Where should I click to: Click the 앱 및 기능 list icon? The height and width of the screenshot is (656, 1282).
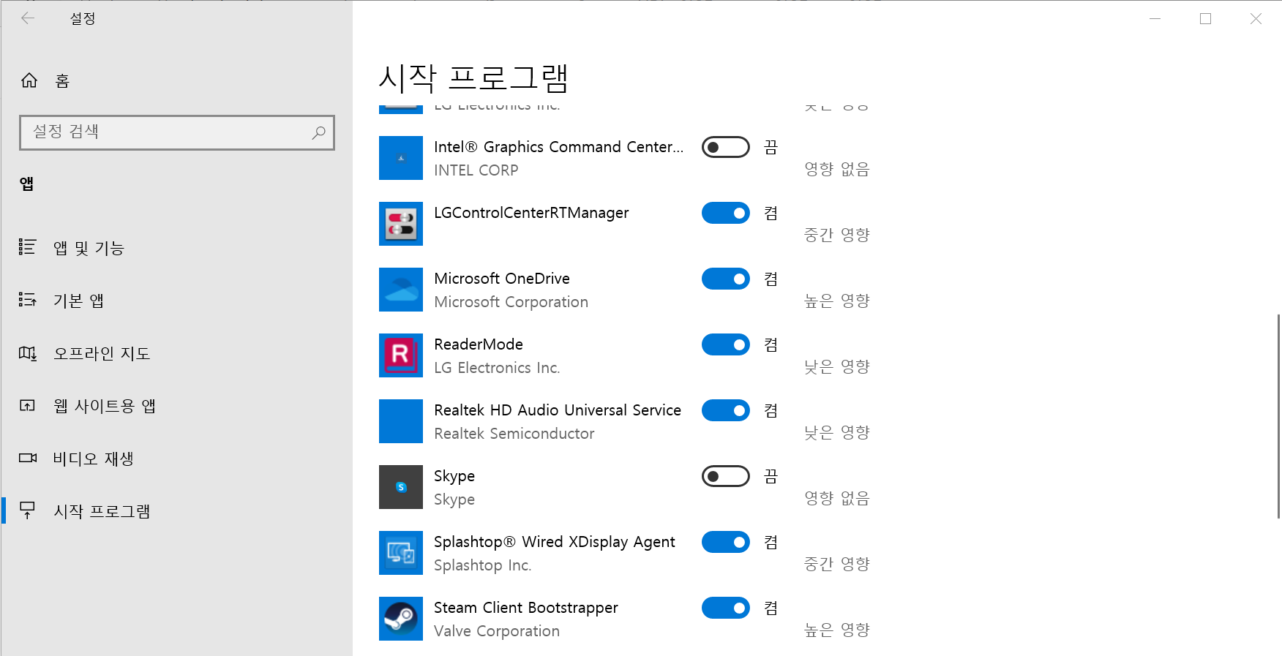(27, 247)
